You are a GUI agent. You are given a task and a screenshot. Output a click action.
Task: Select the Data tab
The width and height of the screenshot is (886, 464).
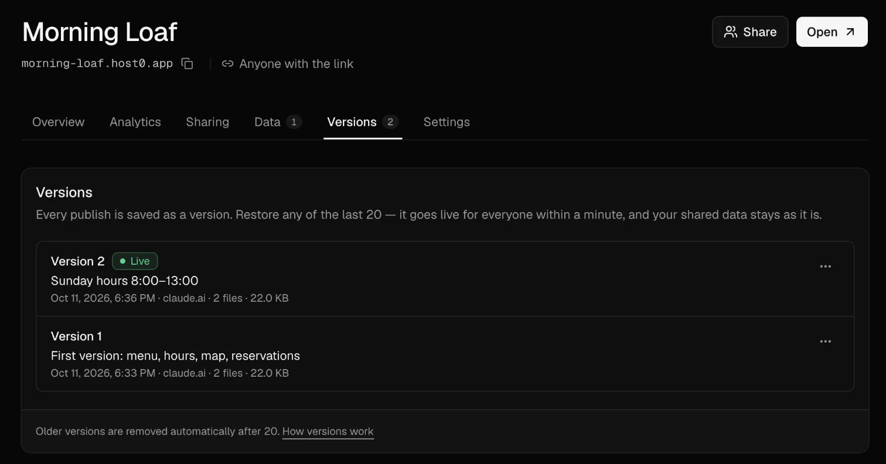278,122
